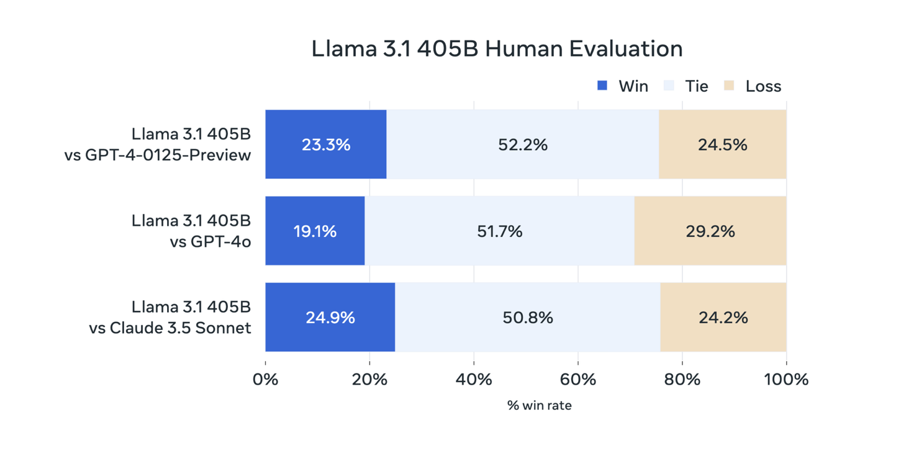The width and height of the screenshot is (919, 459).
Task: Select the Loss legend label
Action: click(x=763, y=86)
